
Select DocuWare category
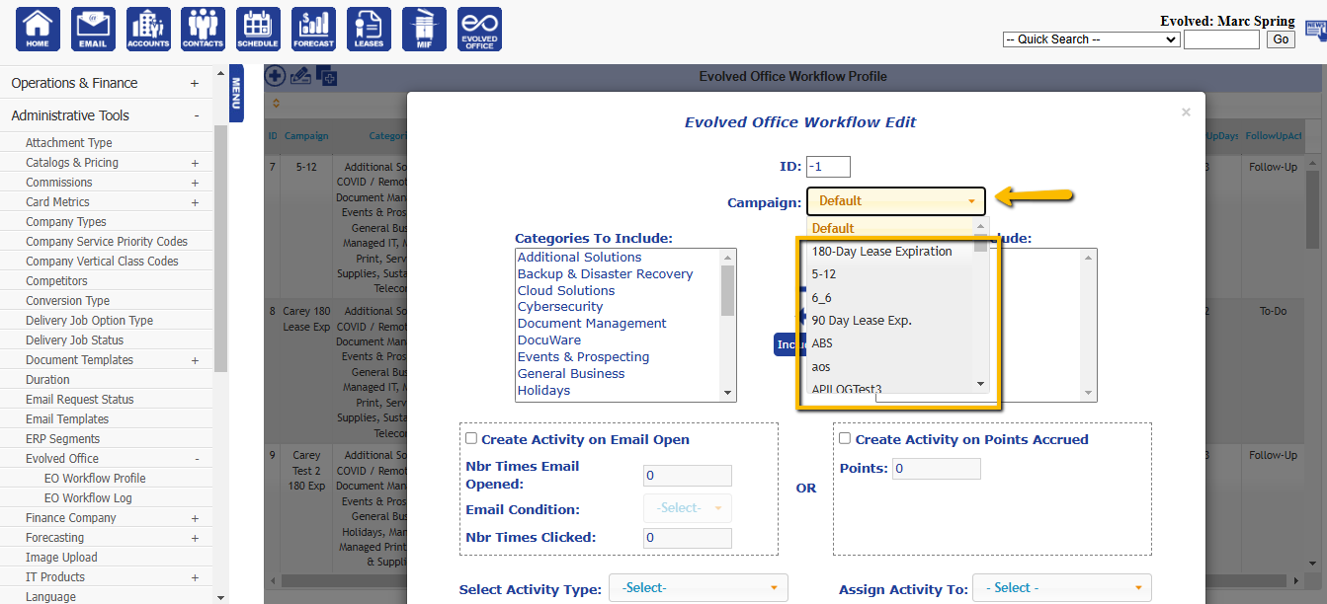click(619, 340)
